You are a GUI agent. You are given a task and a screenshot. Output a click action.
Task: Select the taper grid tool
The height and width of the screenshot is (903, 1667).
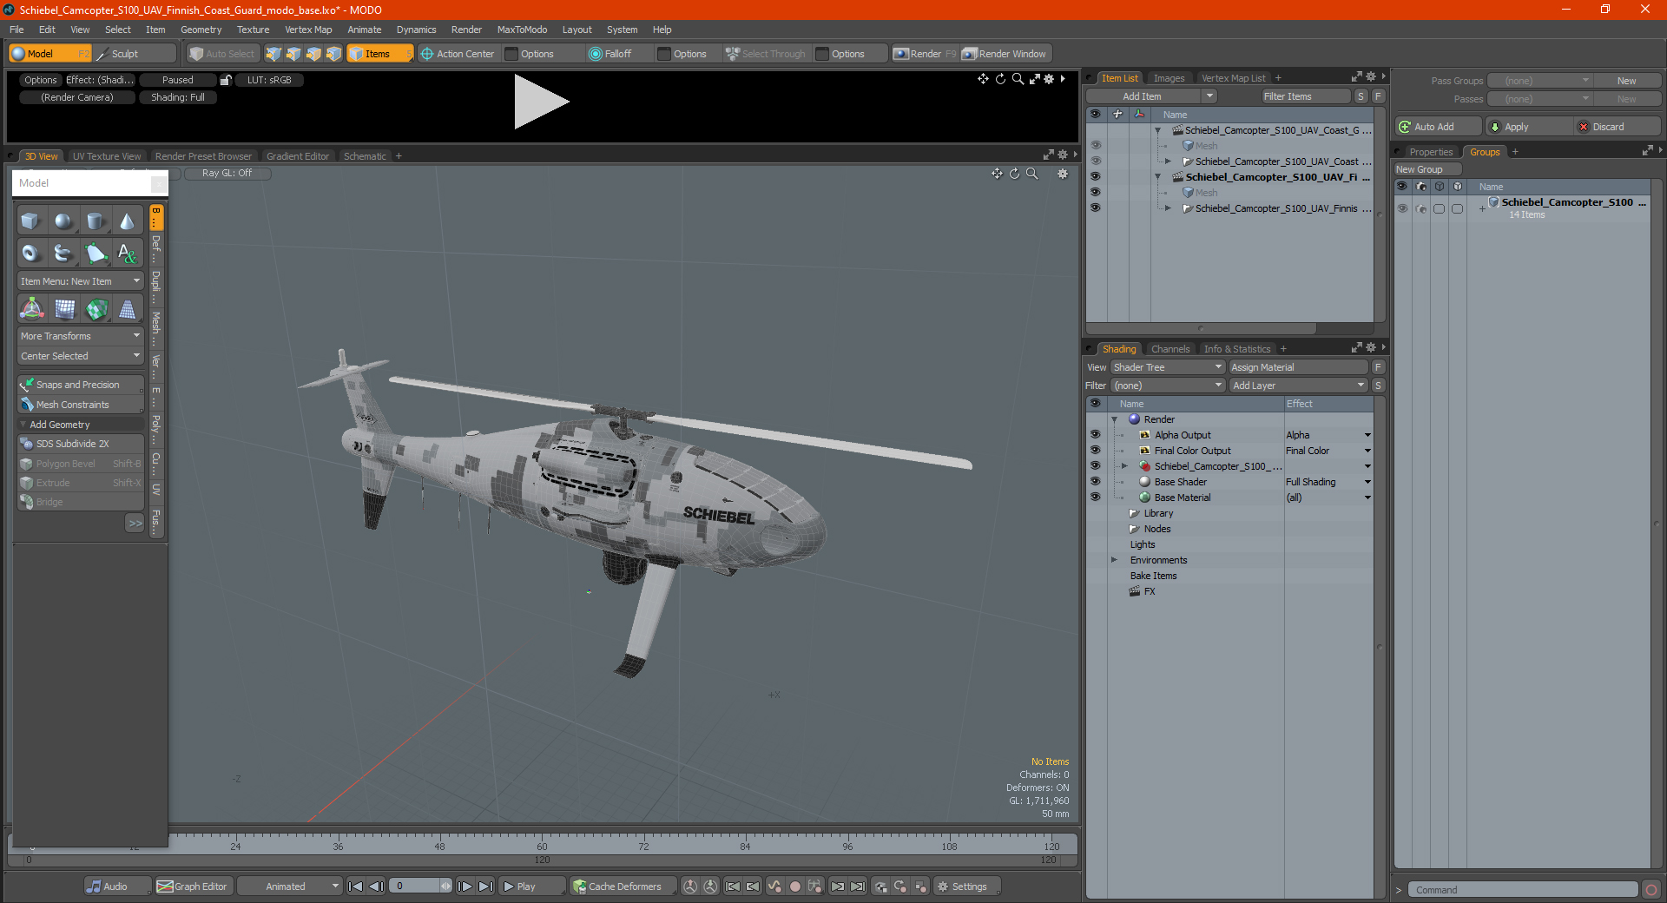click(x=128, y=309)
